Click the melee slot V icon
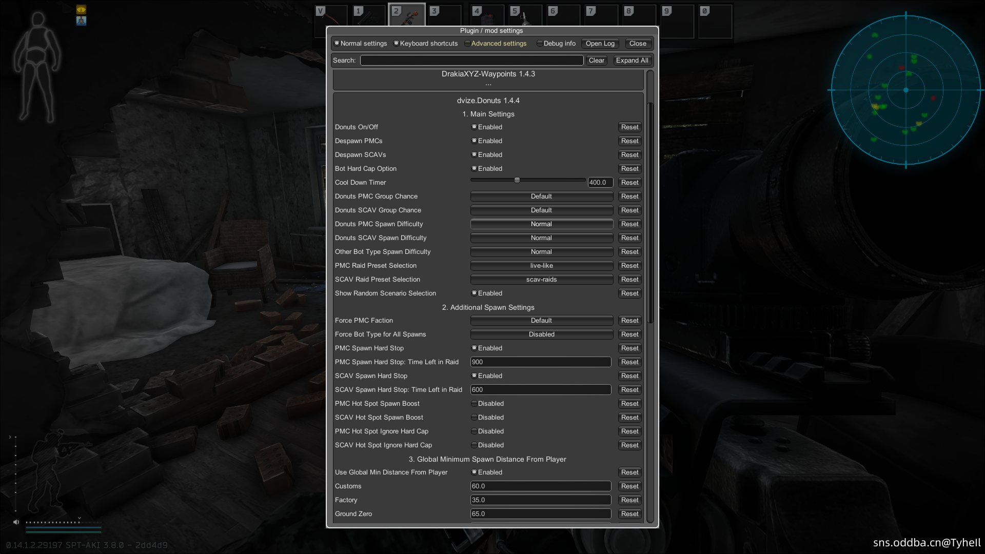This screenshot has width=985, height=554. 331,17
